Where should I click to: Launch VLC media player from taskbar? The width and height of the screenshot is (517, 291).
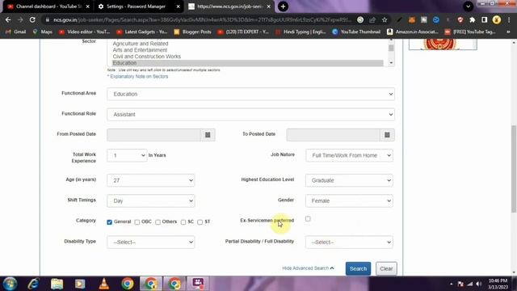pos(104,284)
